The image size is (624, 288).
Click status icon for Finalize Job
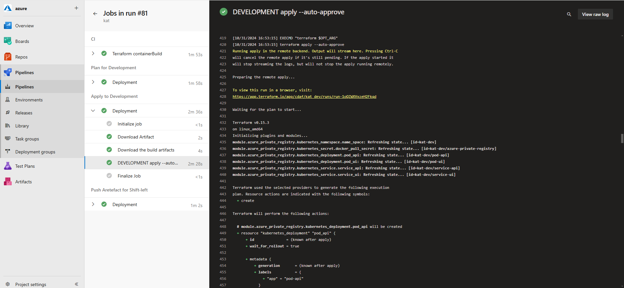109,176
